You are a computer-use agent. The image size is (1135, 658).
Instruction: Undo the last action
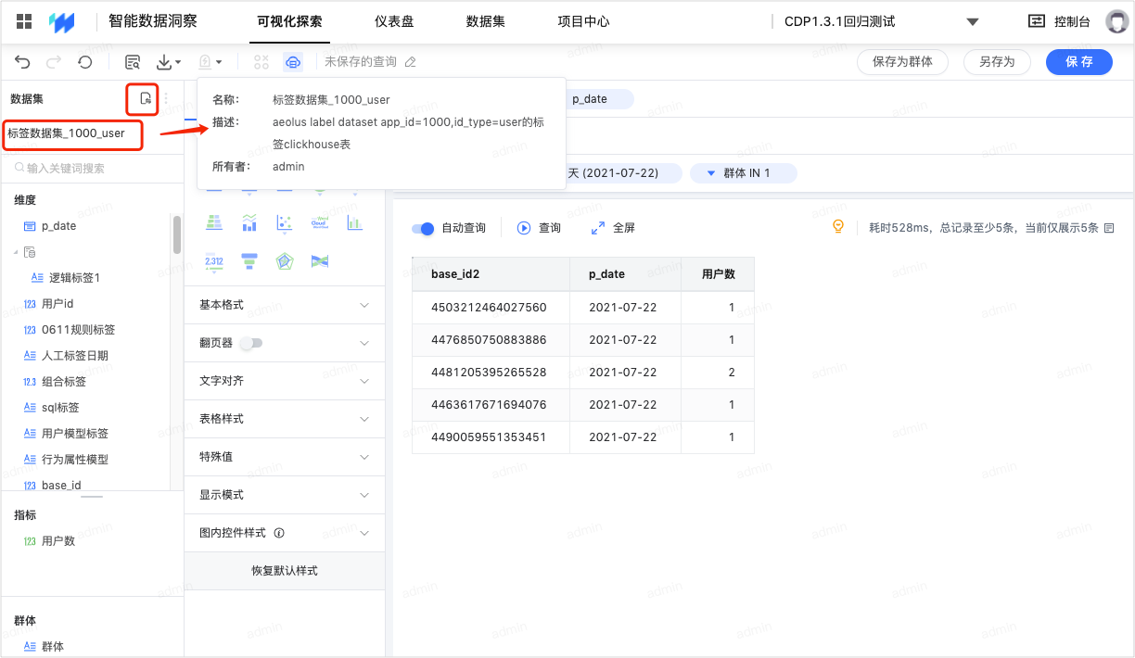[x=23, y=62]
